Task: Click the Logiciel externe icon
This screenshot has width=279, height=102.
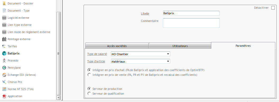Action: coord(4,18)
